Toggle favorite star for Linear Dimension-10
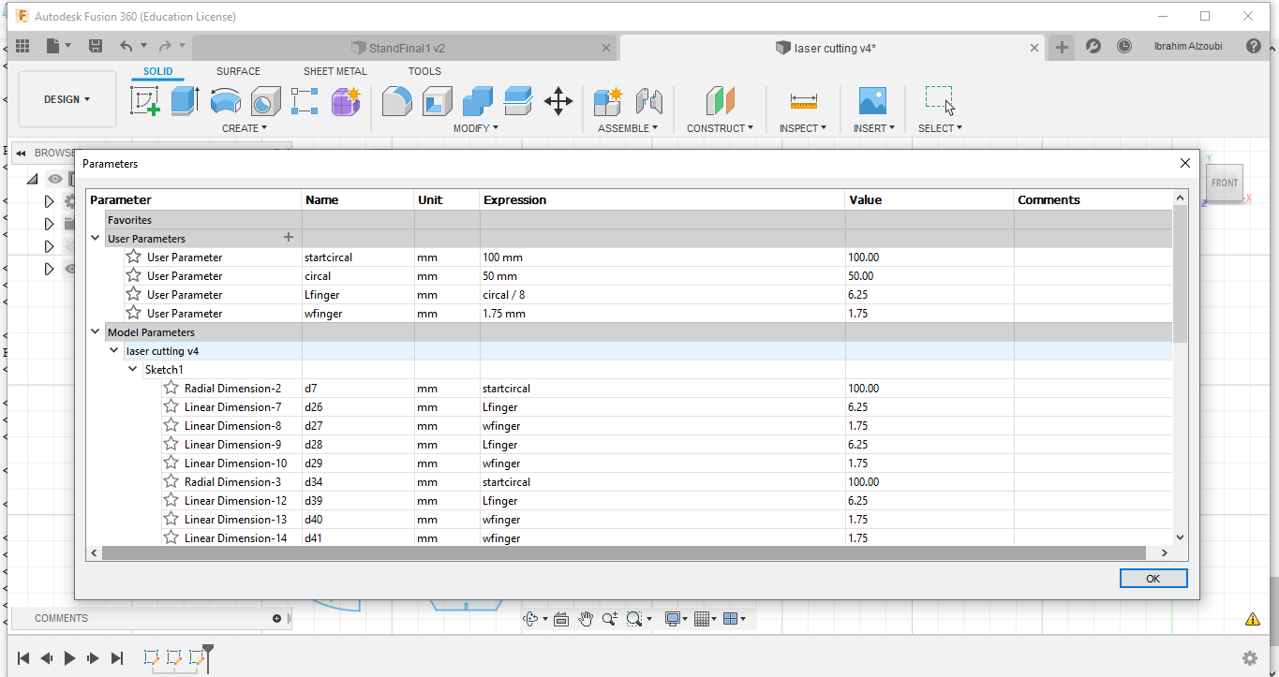The width and height of the screenshot is (1279, 677). coord(171,463)
